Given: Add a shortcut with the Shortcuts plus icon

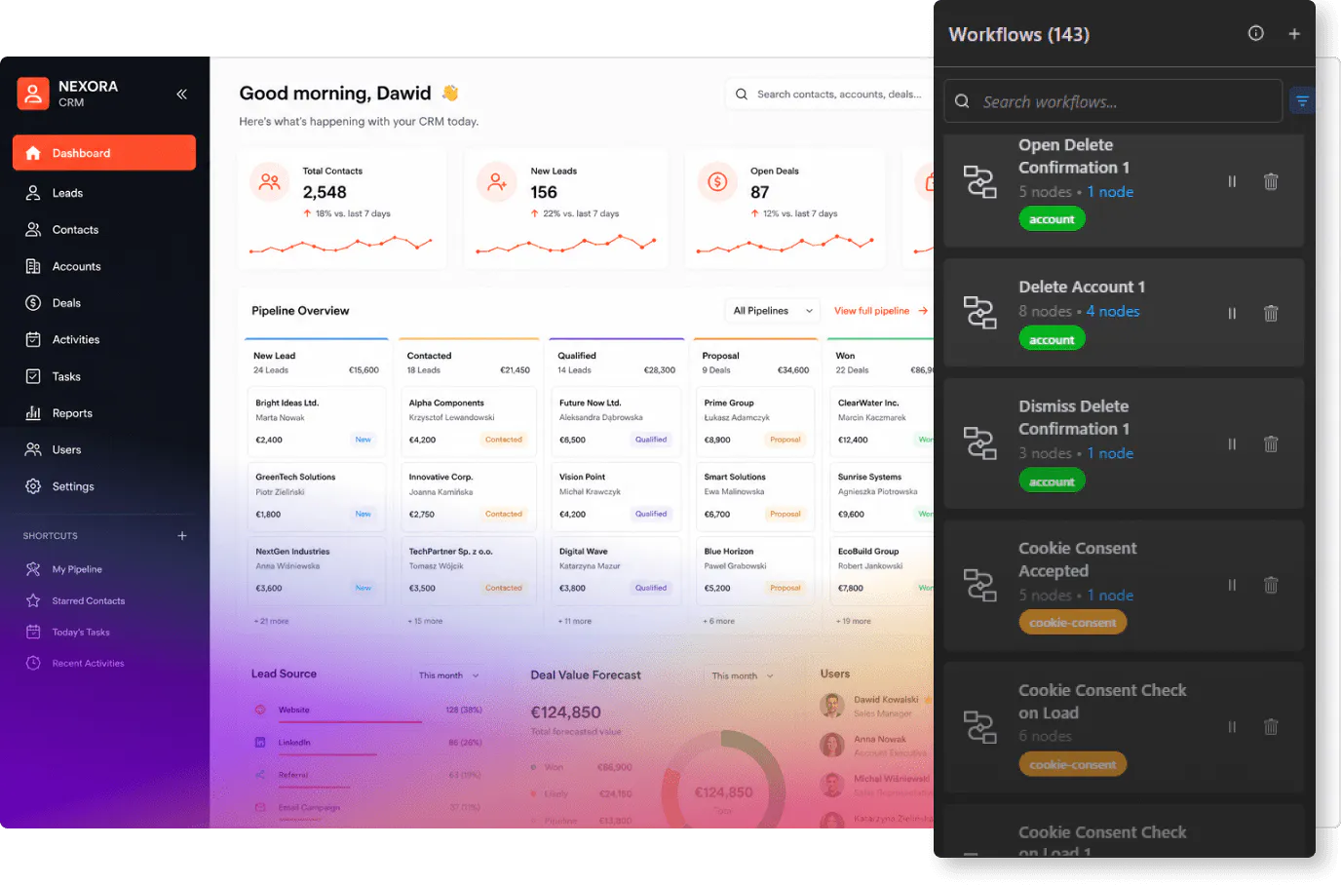Looking at the screenshot, I should tap(182, 535).
